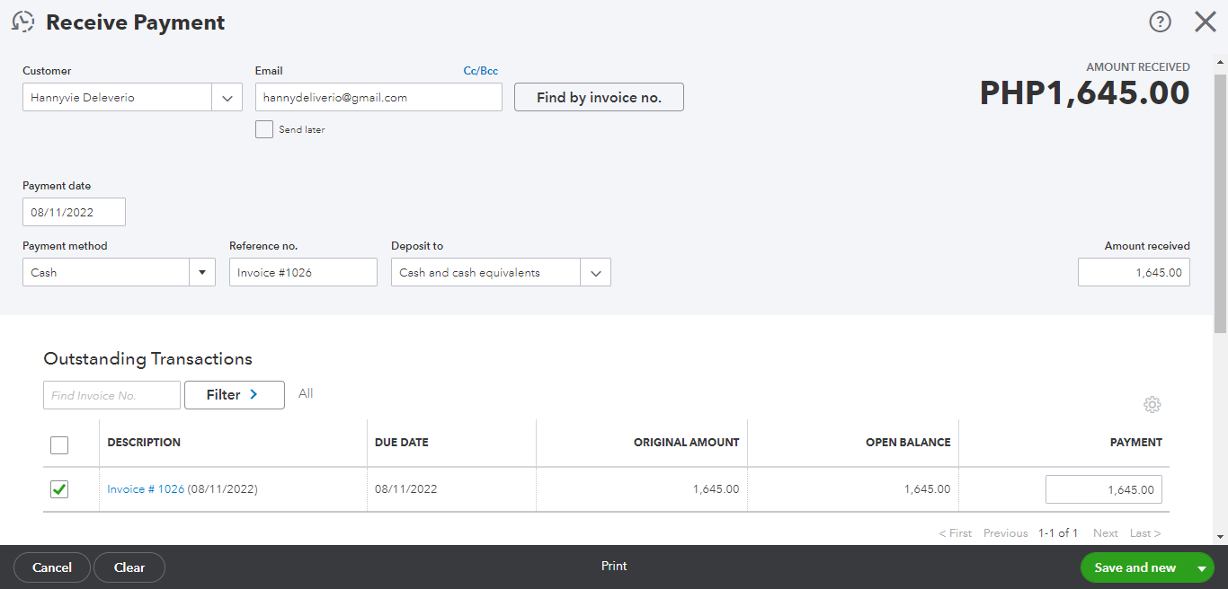Viewport: 1228px width, 589px height.
Task: Click the Payment date field
Action: coord(74,213)
